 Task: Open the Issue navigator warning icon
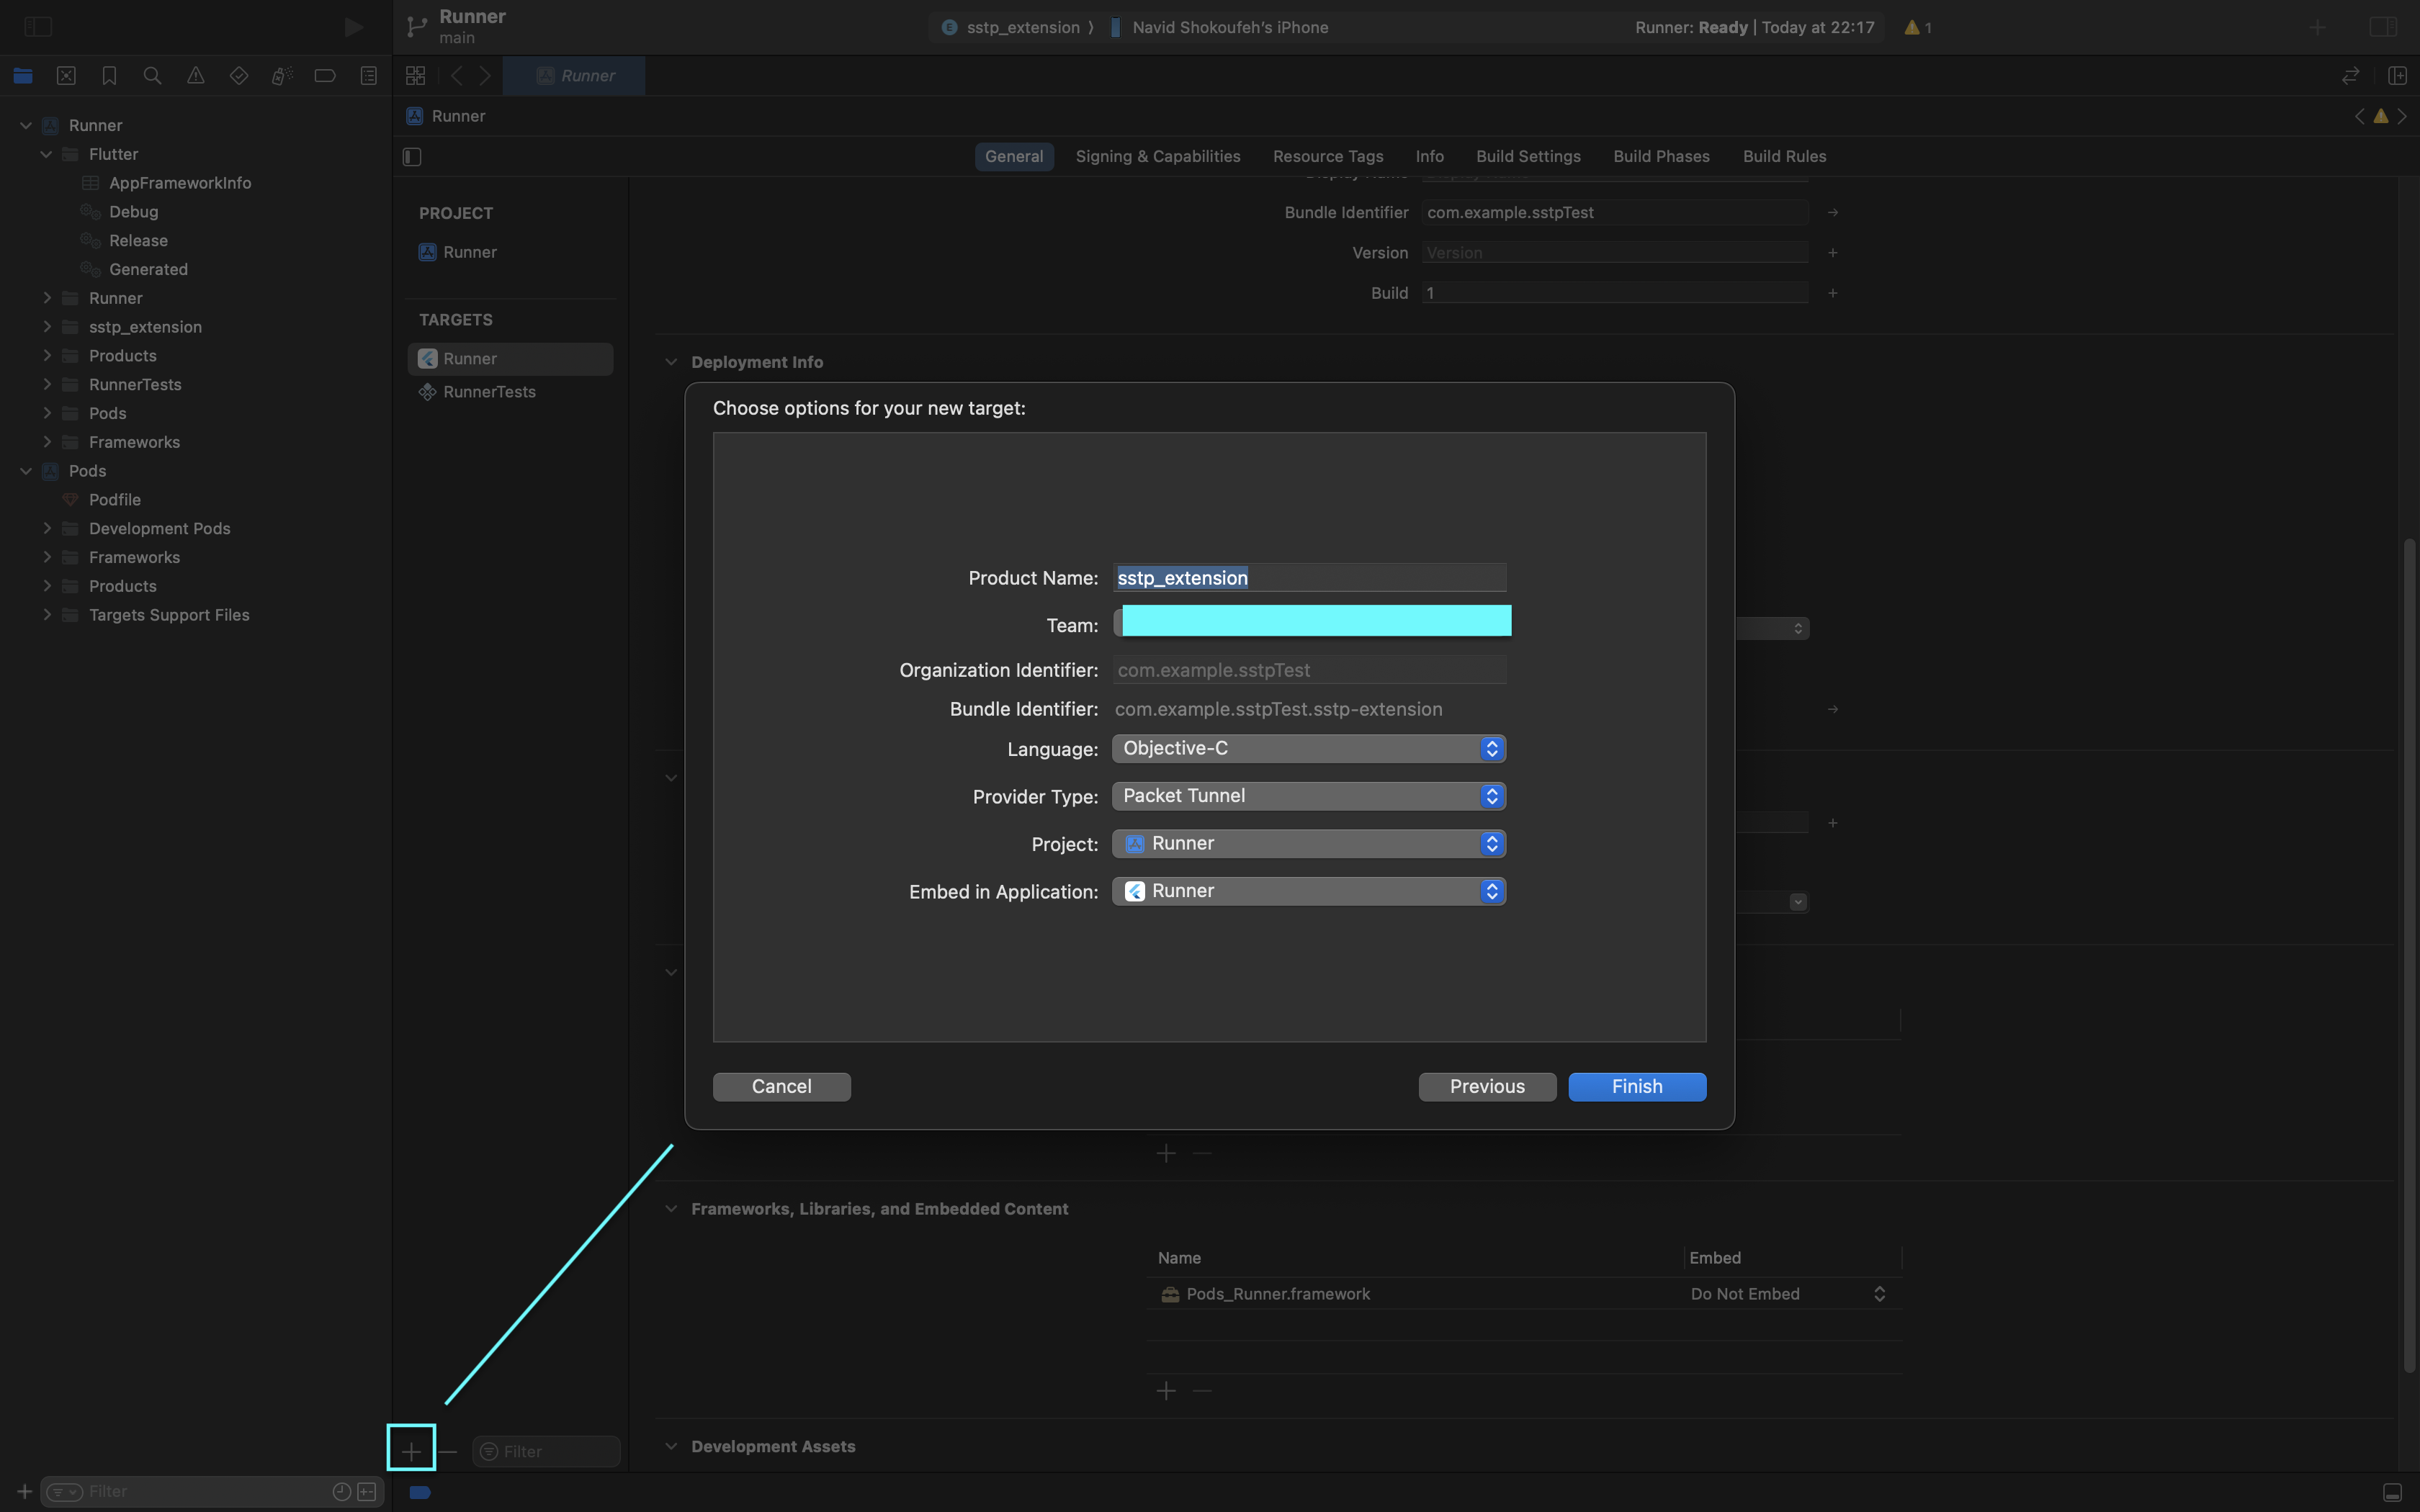[195, 75]
